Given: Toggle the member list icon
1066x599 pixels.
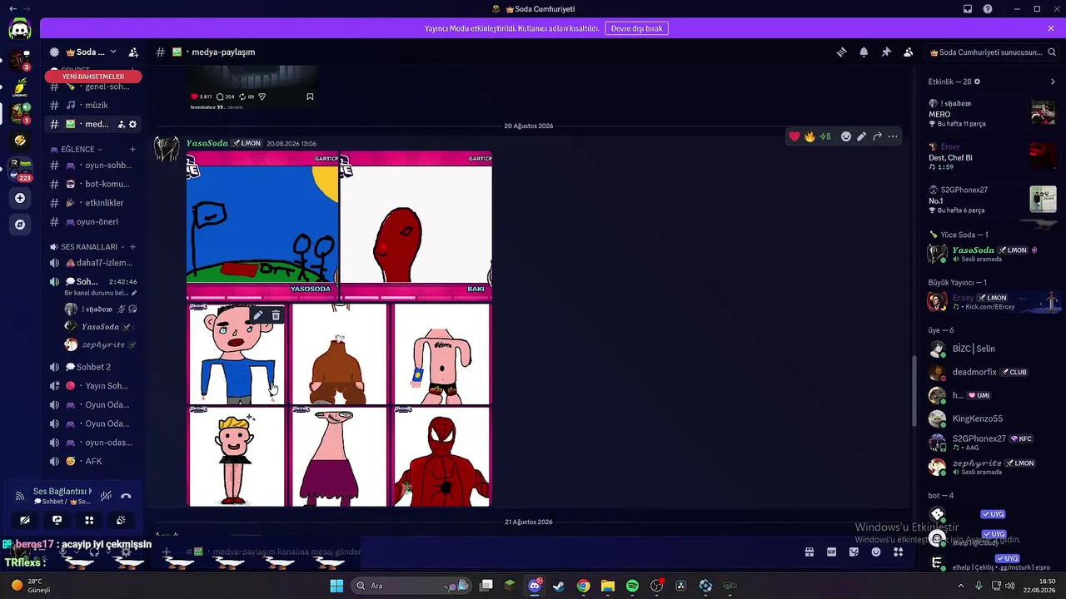Looking at the screenshot, I should (x=909, y=52).
